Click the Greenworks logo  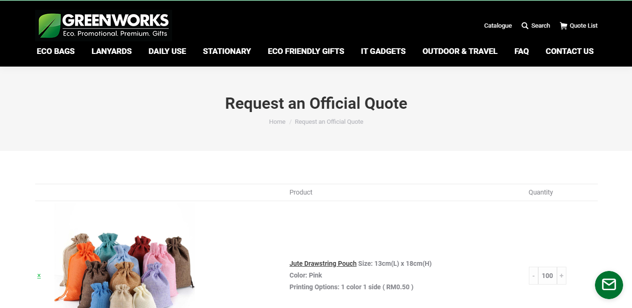[x=103, y=26]
